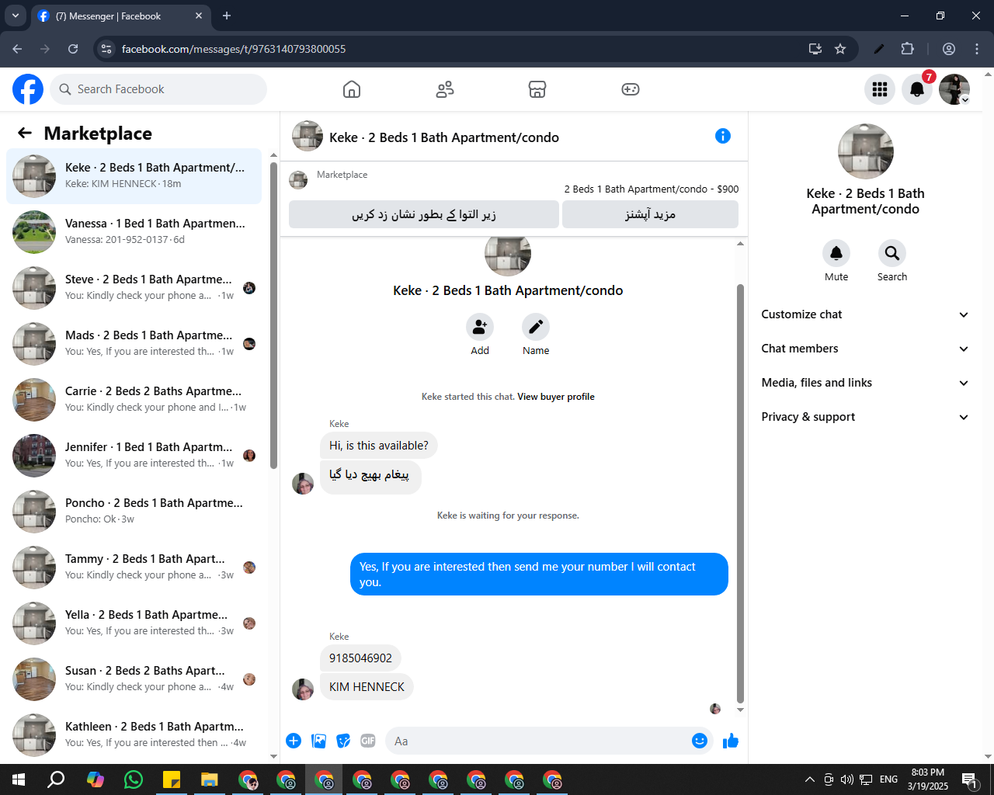Screen dimensions: 994x795
Task: Open the volume icon in system tray
Action: click(846, 779)
